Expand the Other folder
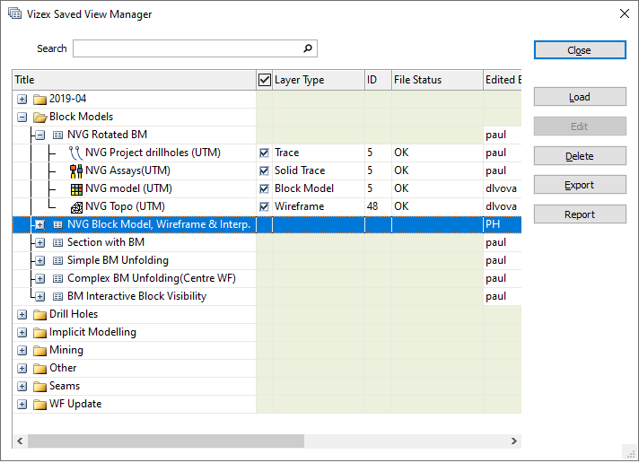This screenshot has height=463, width=639. (x=22, y=368)
